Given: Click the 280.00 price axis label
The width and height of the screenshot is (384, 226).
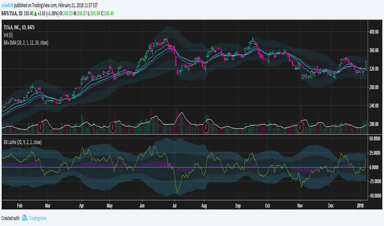Looking at the screenshot, I should (x=374, y=87).
